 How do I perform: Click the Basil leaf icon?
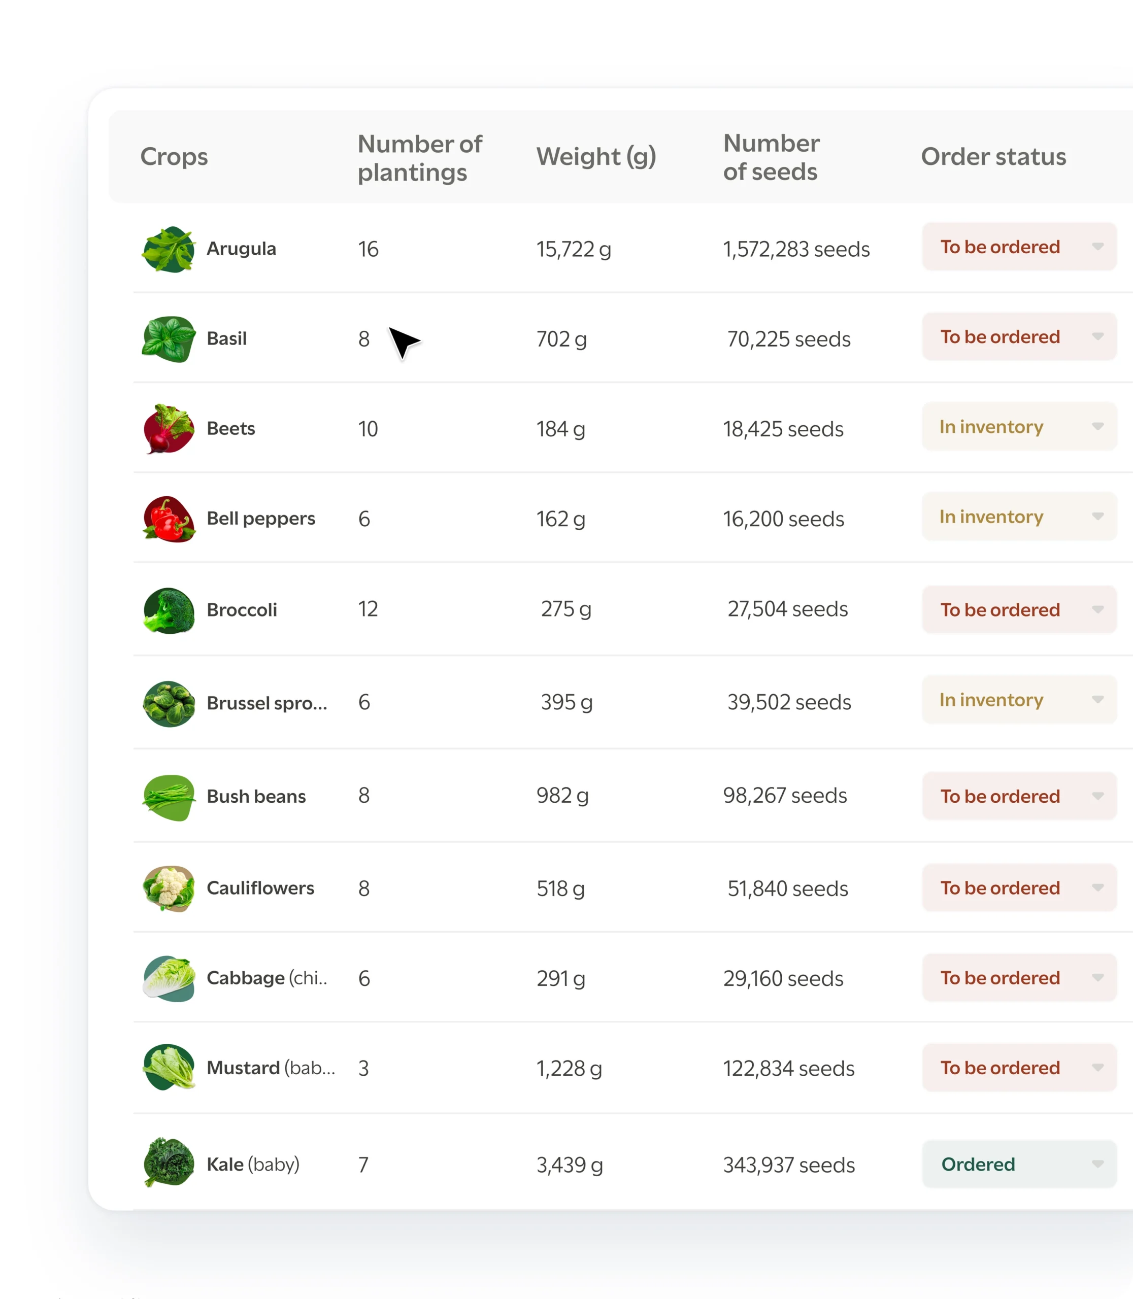point(168,339)
